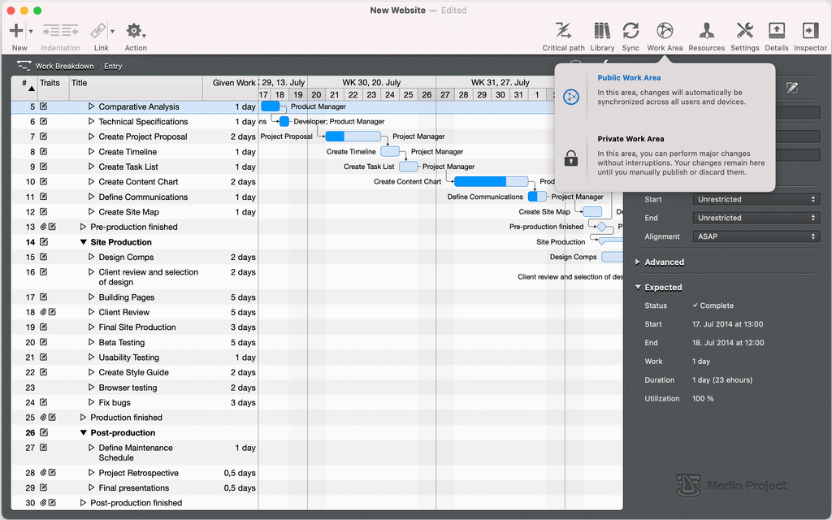The image size is (832, 520).
Task: Select the Private Work Area option
Action: point(630,139)
